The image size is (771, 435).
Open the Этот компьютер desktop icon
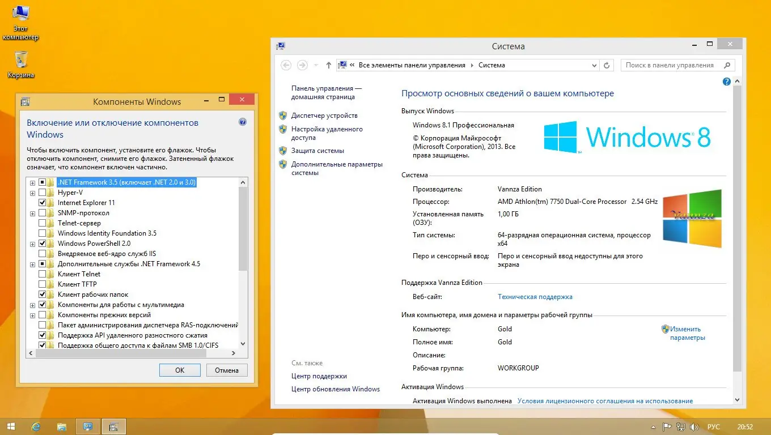click(x=20, y=23)
